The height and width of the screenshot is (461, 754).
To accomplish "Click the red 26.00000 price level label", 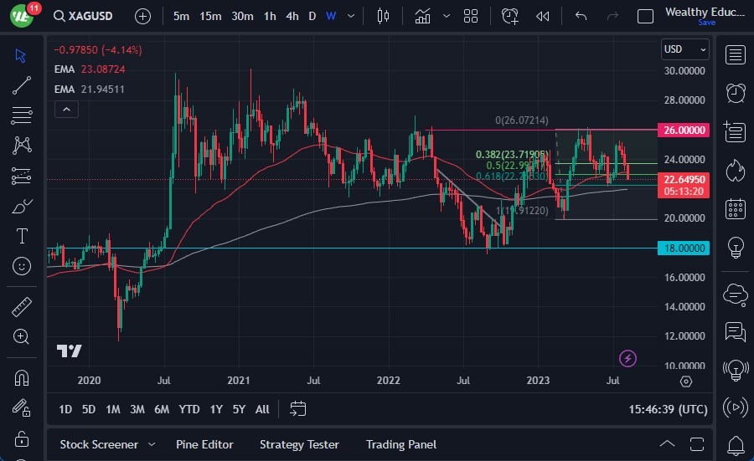I will pyautogui.click(x=684, y=131).
